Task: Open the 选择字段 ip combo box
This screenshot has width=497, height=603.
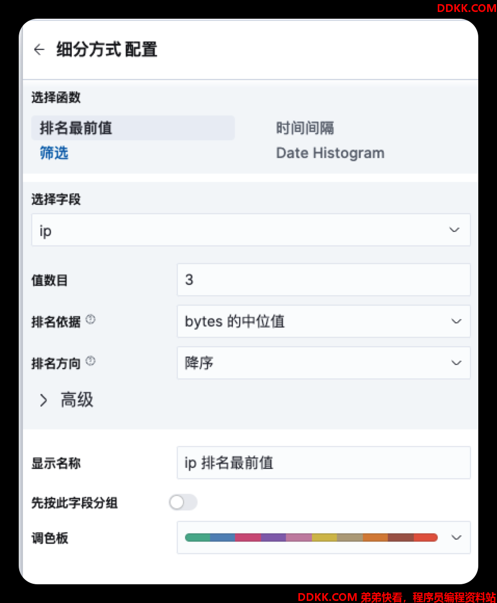Action: [x=251, y=230]
